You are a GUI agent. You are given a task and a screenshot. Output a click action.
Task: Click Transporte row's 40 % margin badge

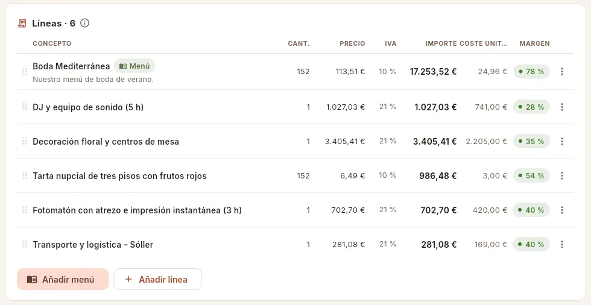coord(531,244)
